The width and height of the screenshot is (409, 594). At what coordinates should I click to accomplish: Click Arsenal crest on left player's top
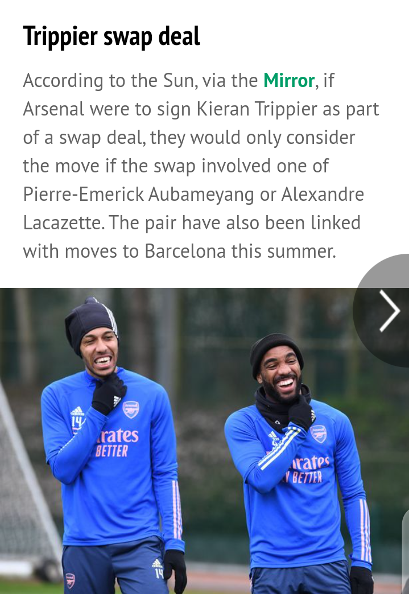131,410
